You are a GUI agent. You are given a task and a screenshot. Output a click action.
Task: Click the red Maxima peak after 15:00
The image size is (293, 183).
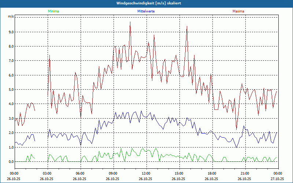[187, 26]
